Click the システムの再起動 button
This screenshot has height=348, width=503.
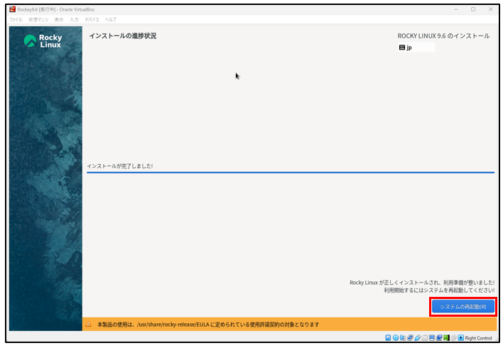pos(463,307)
